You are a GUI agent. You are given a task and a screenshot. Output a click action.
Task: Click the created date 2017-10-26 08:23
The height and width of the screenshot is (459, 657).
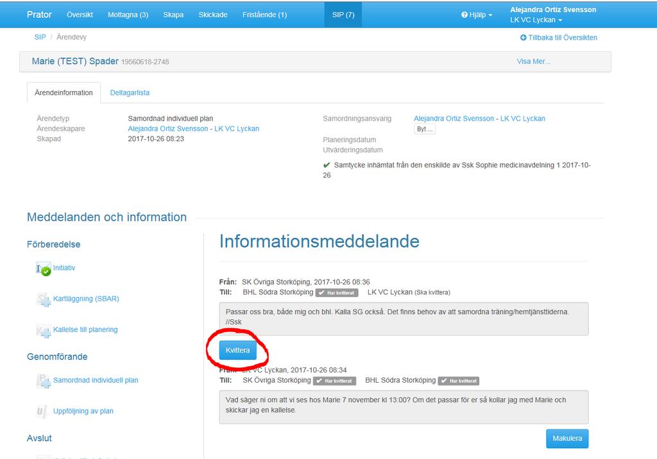tap(156, 138)
